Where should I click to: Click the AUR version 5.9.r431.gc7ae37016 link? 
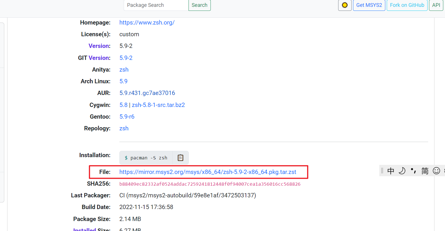click(147, 93)
